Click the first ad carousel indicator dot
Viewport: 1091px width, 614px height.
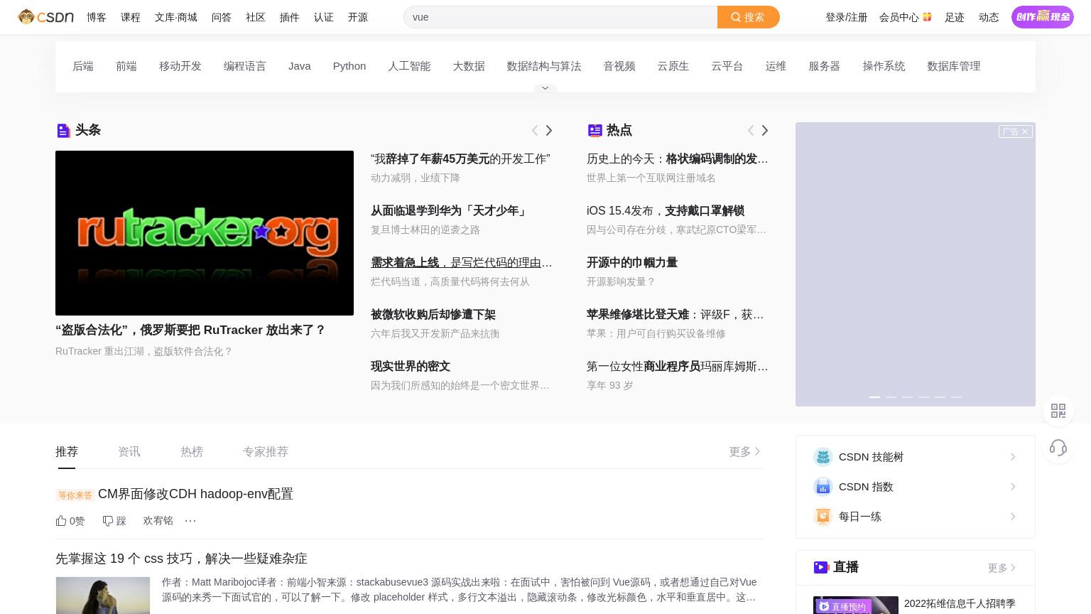[874, 397]
